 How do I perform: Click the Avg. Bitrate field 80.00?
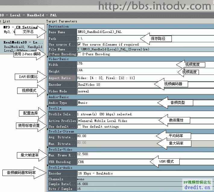coord(145,137)
